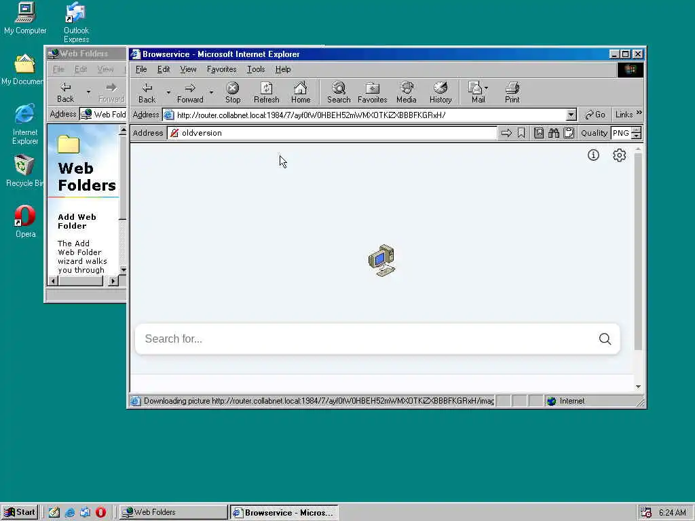This screenshot has width=695, height=521.
Task: Click the Start button
Action: click(x=20, y=512)
